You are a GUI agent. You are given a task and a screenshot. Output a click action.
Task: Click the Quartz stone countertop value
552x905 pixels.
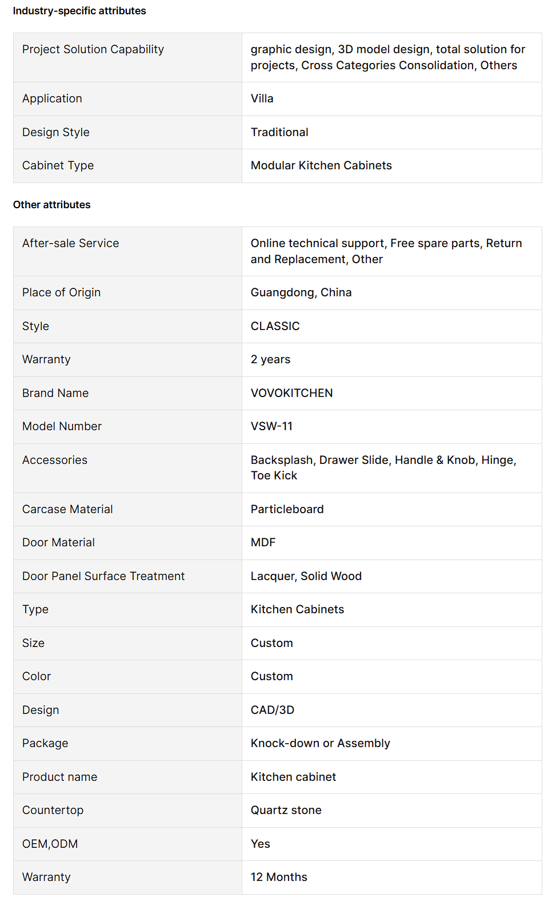tap(286, 811)
